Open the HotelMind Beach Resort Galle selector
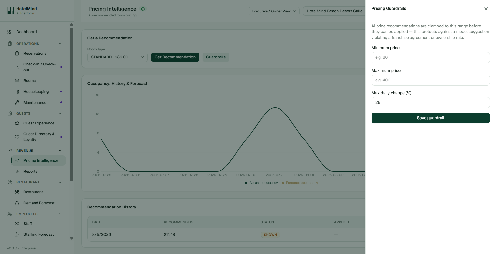The width and height of the screenshot is (495, 254). pyautogui.click(x=334, y=11)
